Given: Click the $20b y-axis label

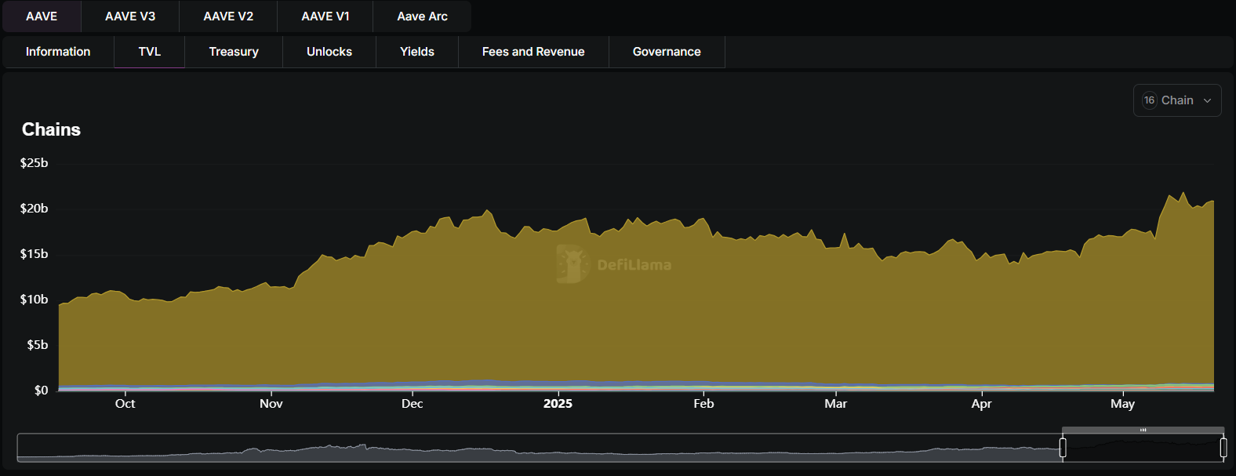Looking at the screenshot, I should [x=34, y=209].
